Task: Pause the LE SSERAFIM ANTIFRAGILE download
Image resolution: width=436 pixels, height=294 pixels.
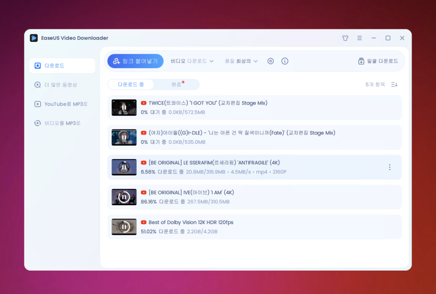Action: pyautogui.click(x=124, y=167)
